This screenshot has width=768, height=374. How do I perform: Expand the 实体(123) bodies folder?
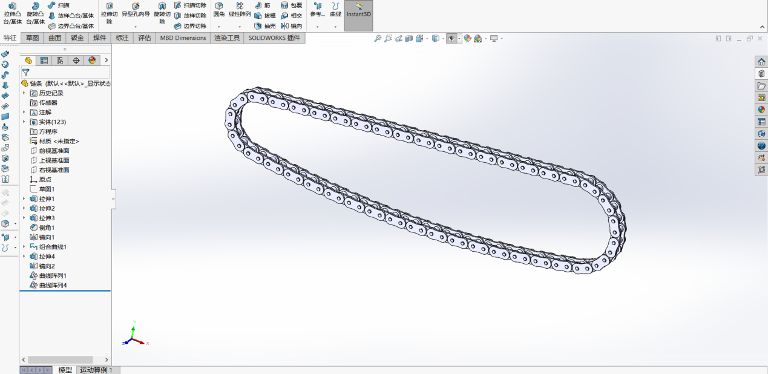(x=25, y=122)
